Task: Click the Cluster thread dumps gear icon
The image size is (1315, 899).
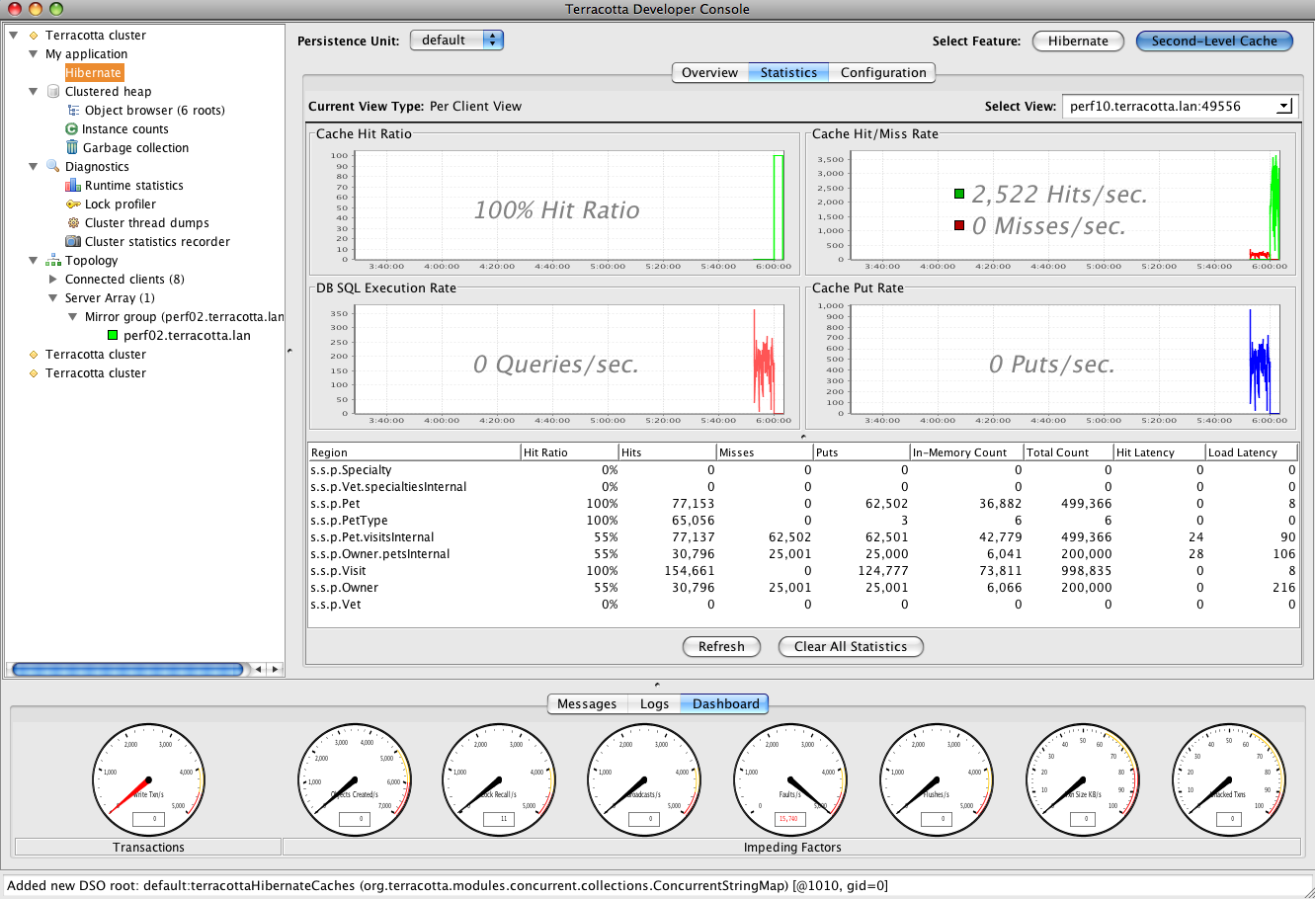Action: pos(73,223)
